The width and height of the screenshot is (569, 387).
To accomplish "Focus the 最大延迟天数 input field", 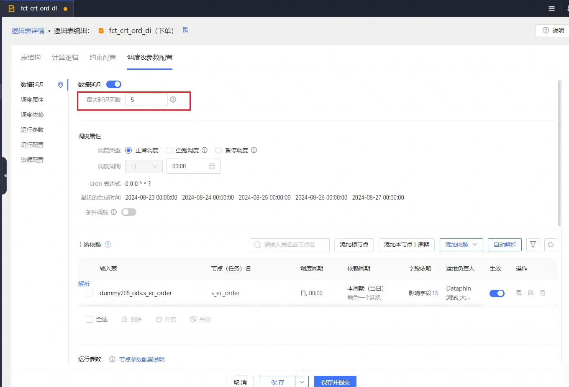I will 146,100.
